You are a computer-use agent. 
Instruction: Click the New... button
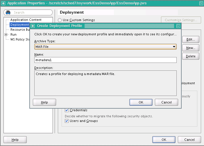point(191,48)
